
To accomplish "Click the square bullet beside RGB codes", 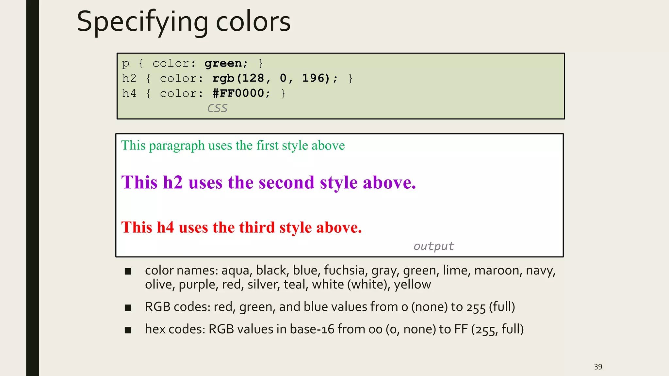I will (x=128, y=307).
